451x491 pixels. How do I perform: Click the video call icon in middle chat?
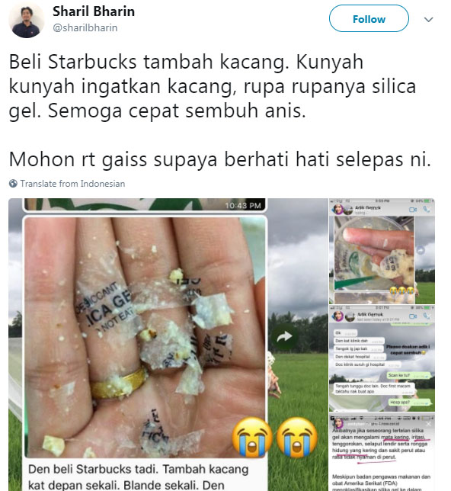click(413, 316)
